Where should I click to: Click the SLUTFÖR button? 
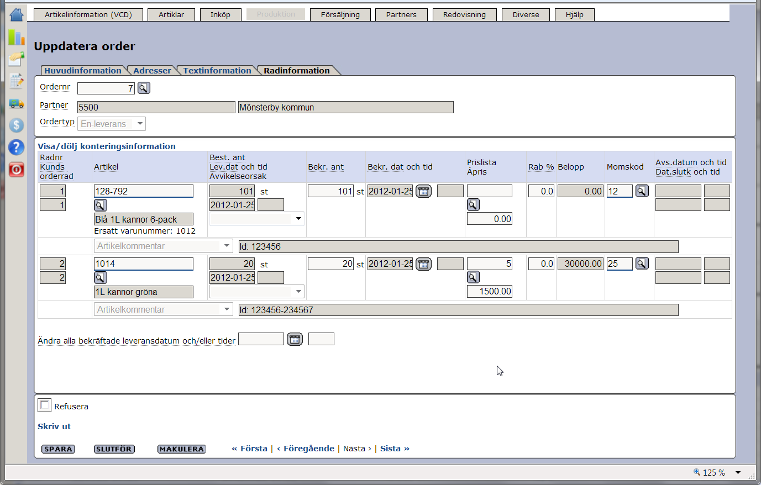(x=114, y=449)
